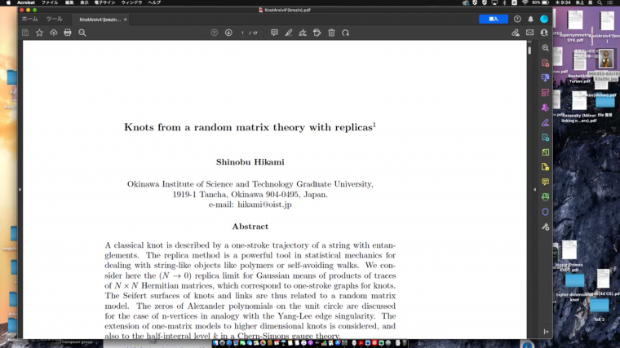Add a sticky note comment from the toolbar
This screenshot has height=348, width=620.
pos(274,33)
